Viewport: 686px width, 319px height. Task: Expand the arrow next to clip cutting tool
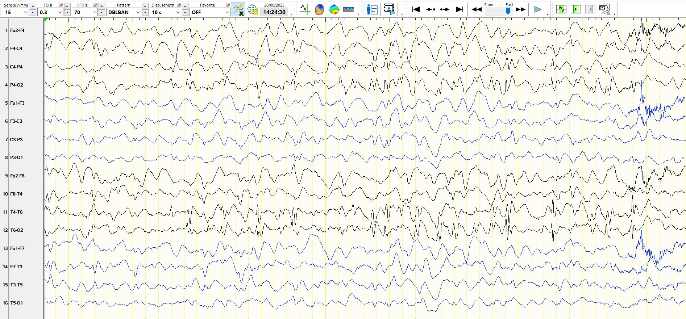click(615, 14)
